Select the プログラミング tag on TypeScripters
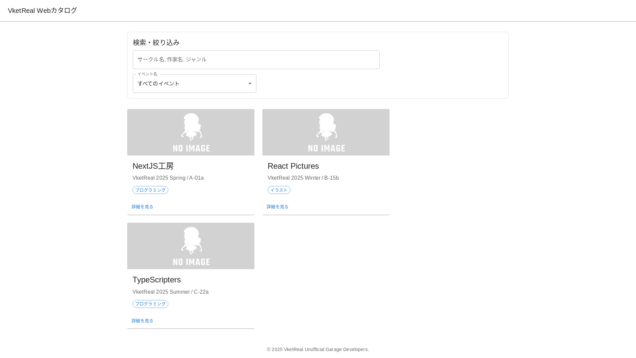The height and width of the screenshot is (358, 636). pos(150,304)
